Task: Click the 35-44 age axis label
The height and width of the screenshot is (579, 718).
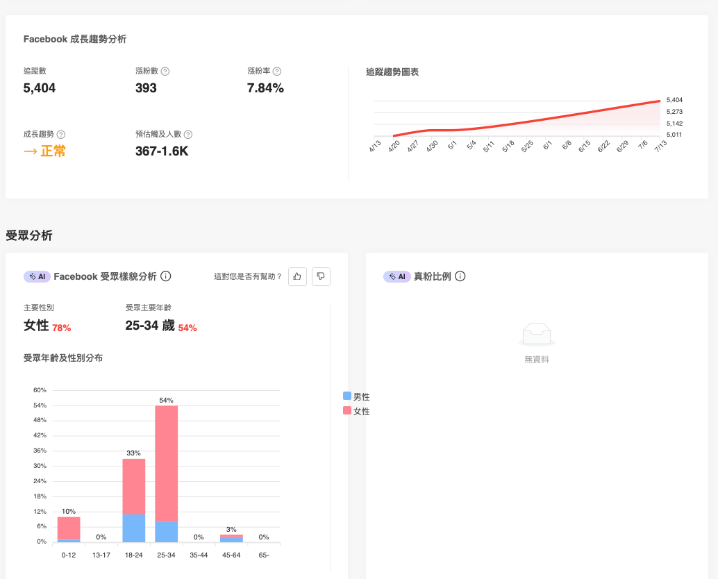Action: [199, 555]
